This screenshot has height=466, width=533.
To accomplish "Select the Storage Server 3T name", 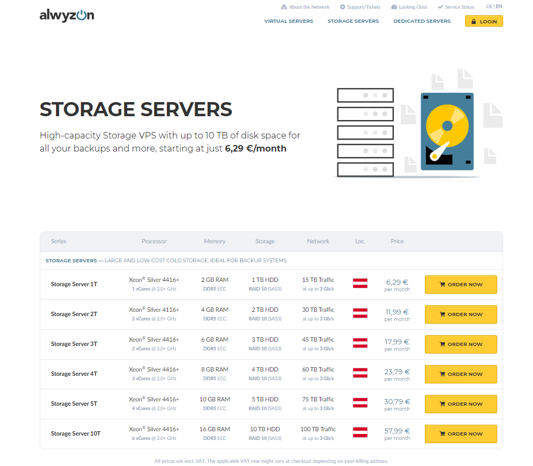I will coord(74,344).
